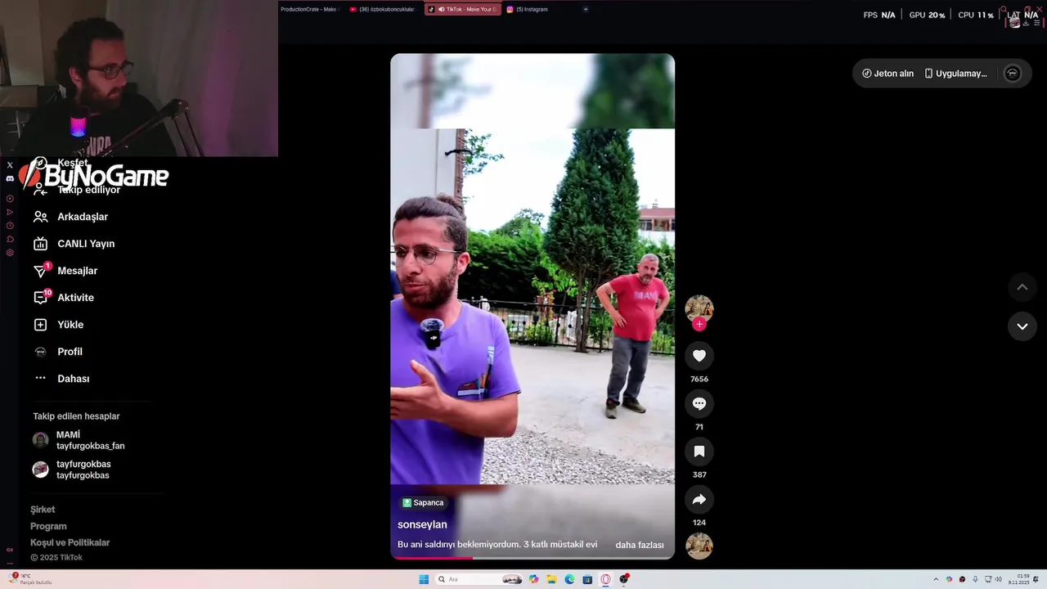Switch to the Instagram browser tab
The image size is (1047, 589).
tap(527, 9)
